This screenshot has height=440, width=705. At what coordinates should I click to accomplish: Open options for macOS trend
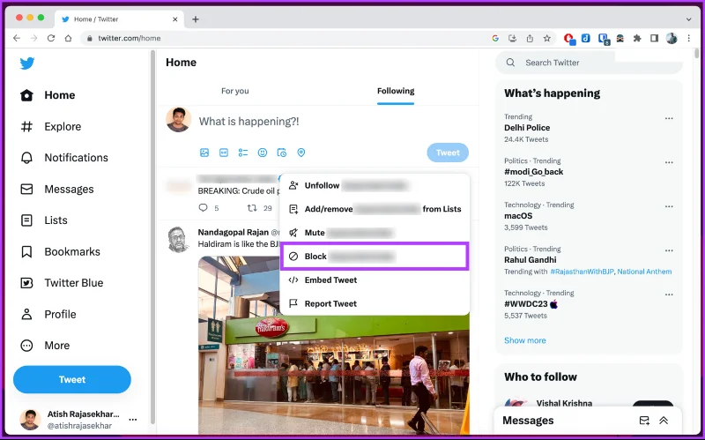(x=669, y=206)
